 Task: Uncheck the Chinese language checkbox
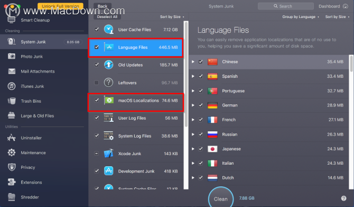(200, 61)
